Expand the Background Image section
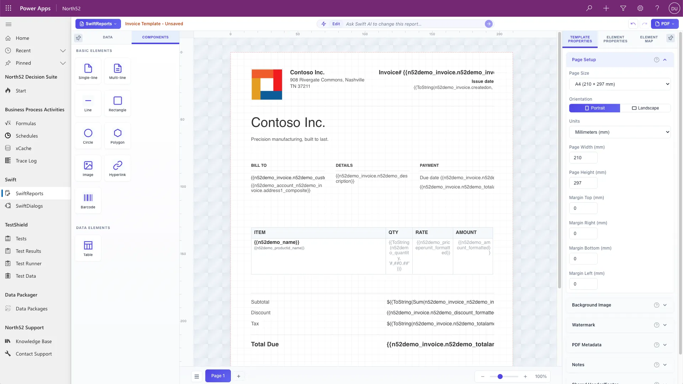This screenshot has width=683, height=384. click(620, 305)
